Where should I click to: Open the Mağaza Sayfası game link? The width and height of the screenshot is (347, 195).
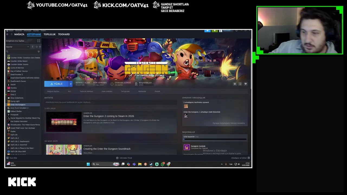[53, 92]
